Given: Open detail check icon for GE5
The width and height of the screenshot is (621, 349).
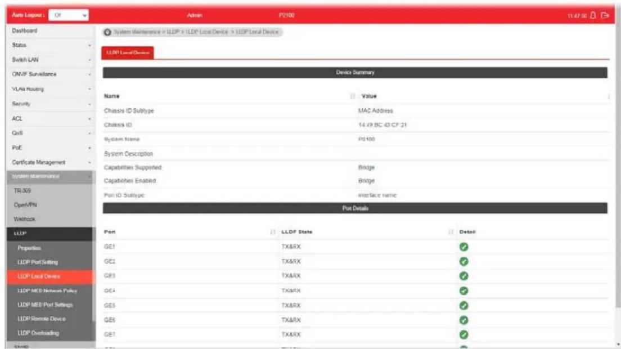Looking at the screenshot, I should [x=463, y=306].
